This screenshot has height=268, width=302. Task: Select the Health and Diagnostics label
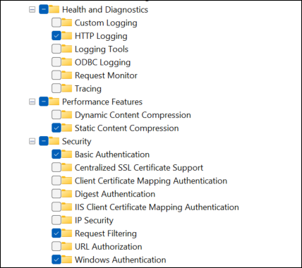coord(105,10)
